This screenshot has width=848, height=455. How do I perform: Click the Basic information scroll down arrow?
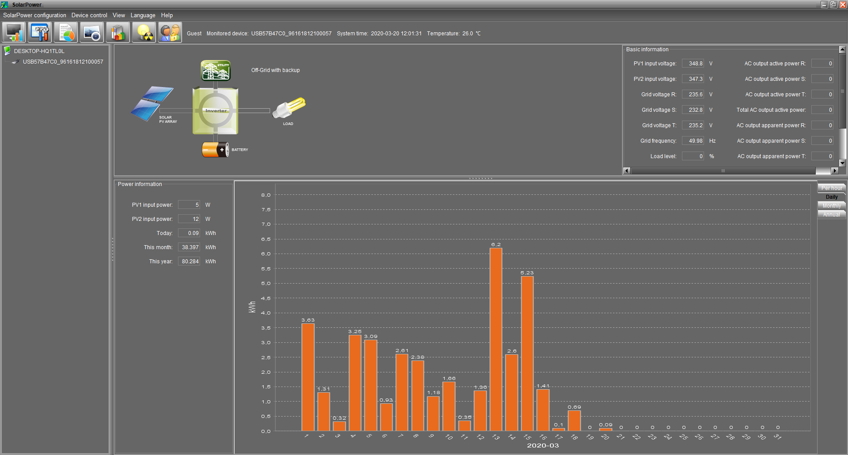[x=842, y=163]
